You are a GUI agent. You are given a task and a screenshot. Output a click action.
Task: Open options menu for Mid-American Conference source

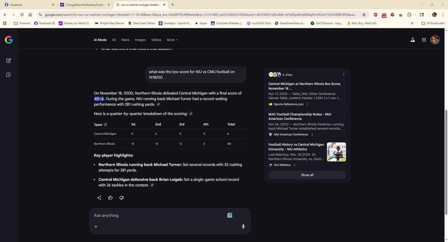coord(312,134)
